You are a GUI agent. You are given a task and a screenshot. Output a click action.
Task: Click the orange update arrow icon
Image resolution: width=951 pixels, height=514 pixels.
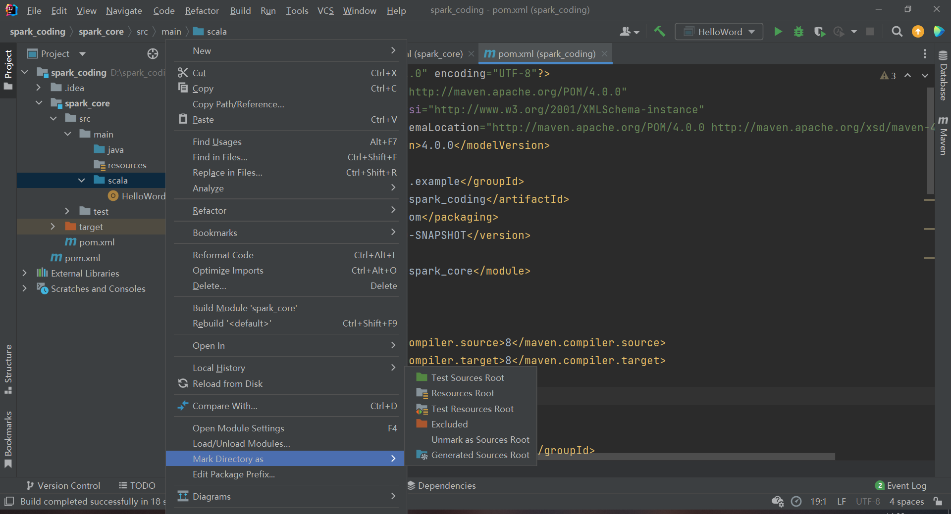pos(918,32)
